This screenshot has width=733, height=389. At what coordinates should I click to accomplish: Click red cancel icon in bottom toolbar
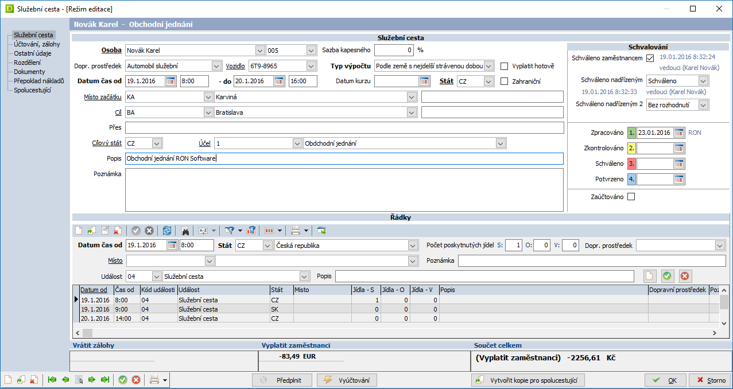[136, 380]
